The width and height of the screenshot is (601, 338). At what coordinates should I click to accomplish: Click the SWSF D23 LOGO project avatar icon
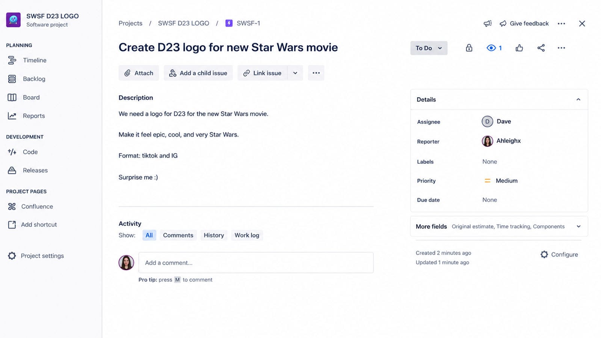pos(13,20)
